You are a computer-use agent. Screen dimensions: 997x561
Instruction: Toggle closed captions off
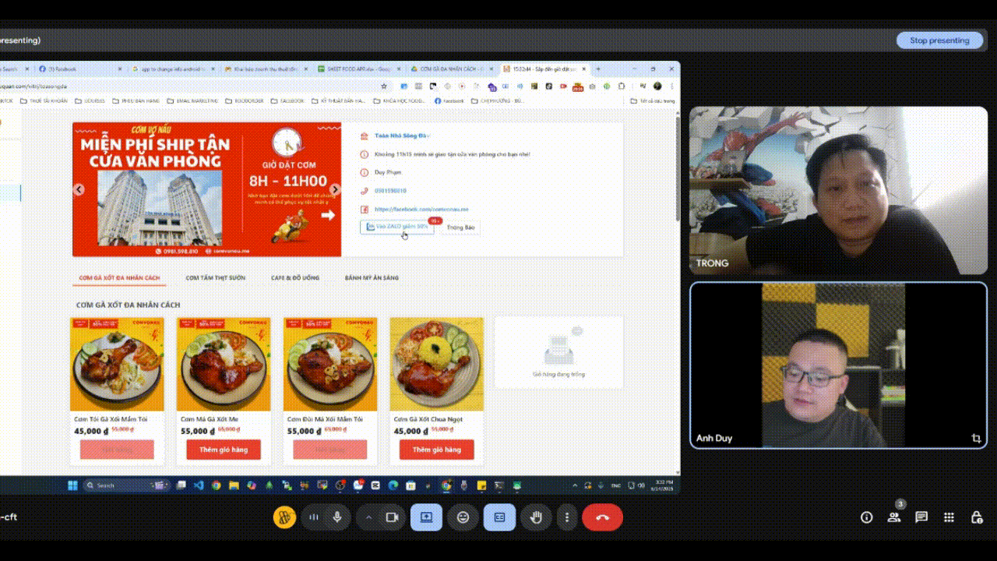click(x=499, y=517)
